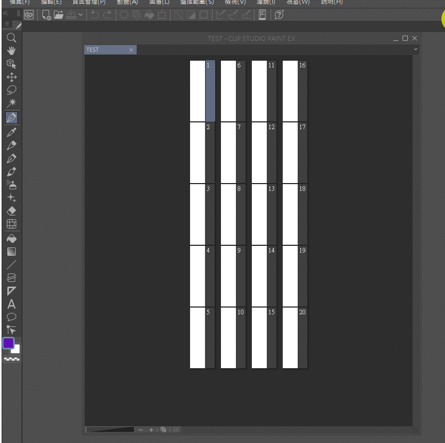The width and height of the screenshot is (445, 443).
Task: Click the highlighted active pen tool
Action: coord(12,117)
